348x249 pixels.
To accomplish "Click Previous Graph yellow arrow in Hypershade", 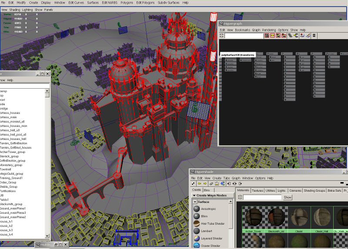I will 199,184.
